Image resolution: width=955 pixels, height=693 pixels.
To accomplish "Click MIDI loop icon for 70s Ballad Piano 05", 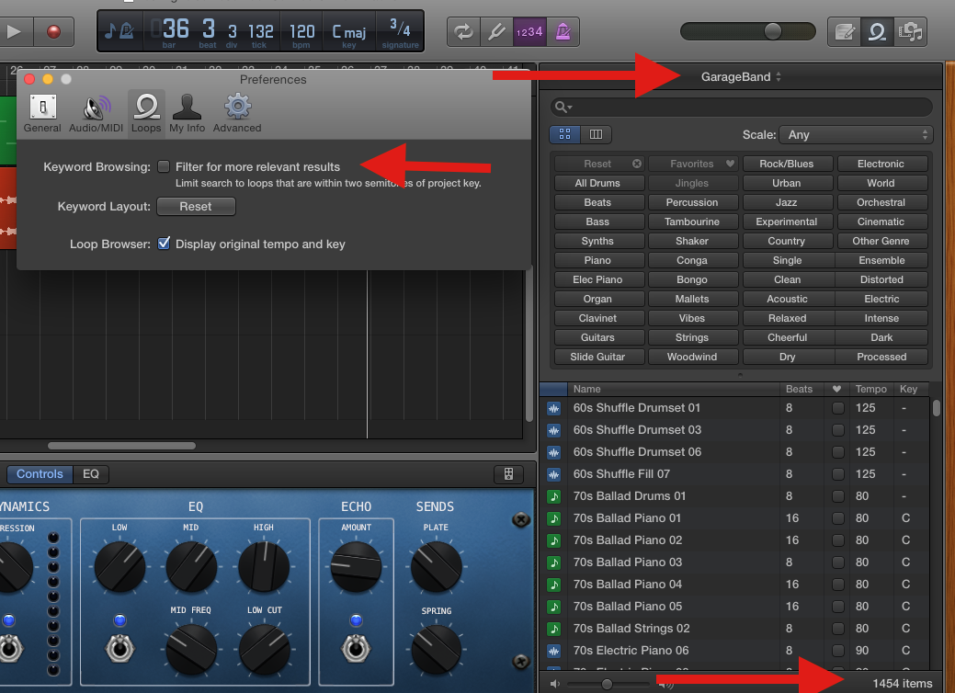I will click(553, 607).
